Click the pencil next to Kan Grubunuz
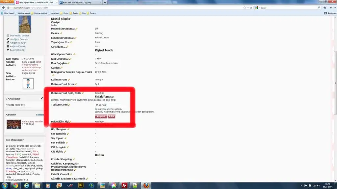337x189 pixels. 70,59
